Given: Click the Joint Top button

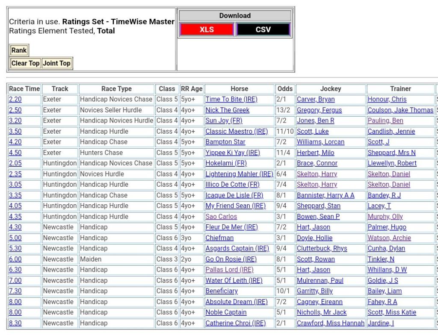Looking at the screenshot, I should click(x=56, y=63).
